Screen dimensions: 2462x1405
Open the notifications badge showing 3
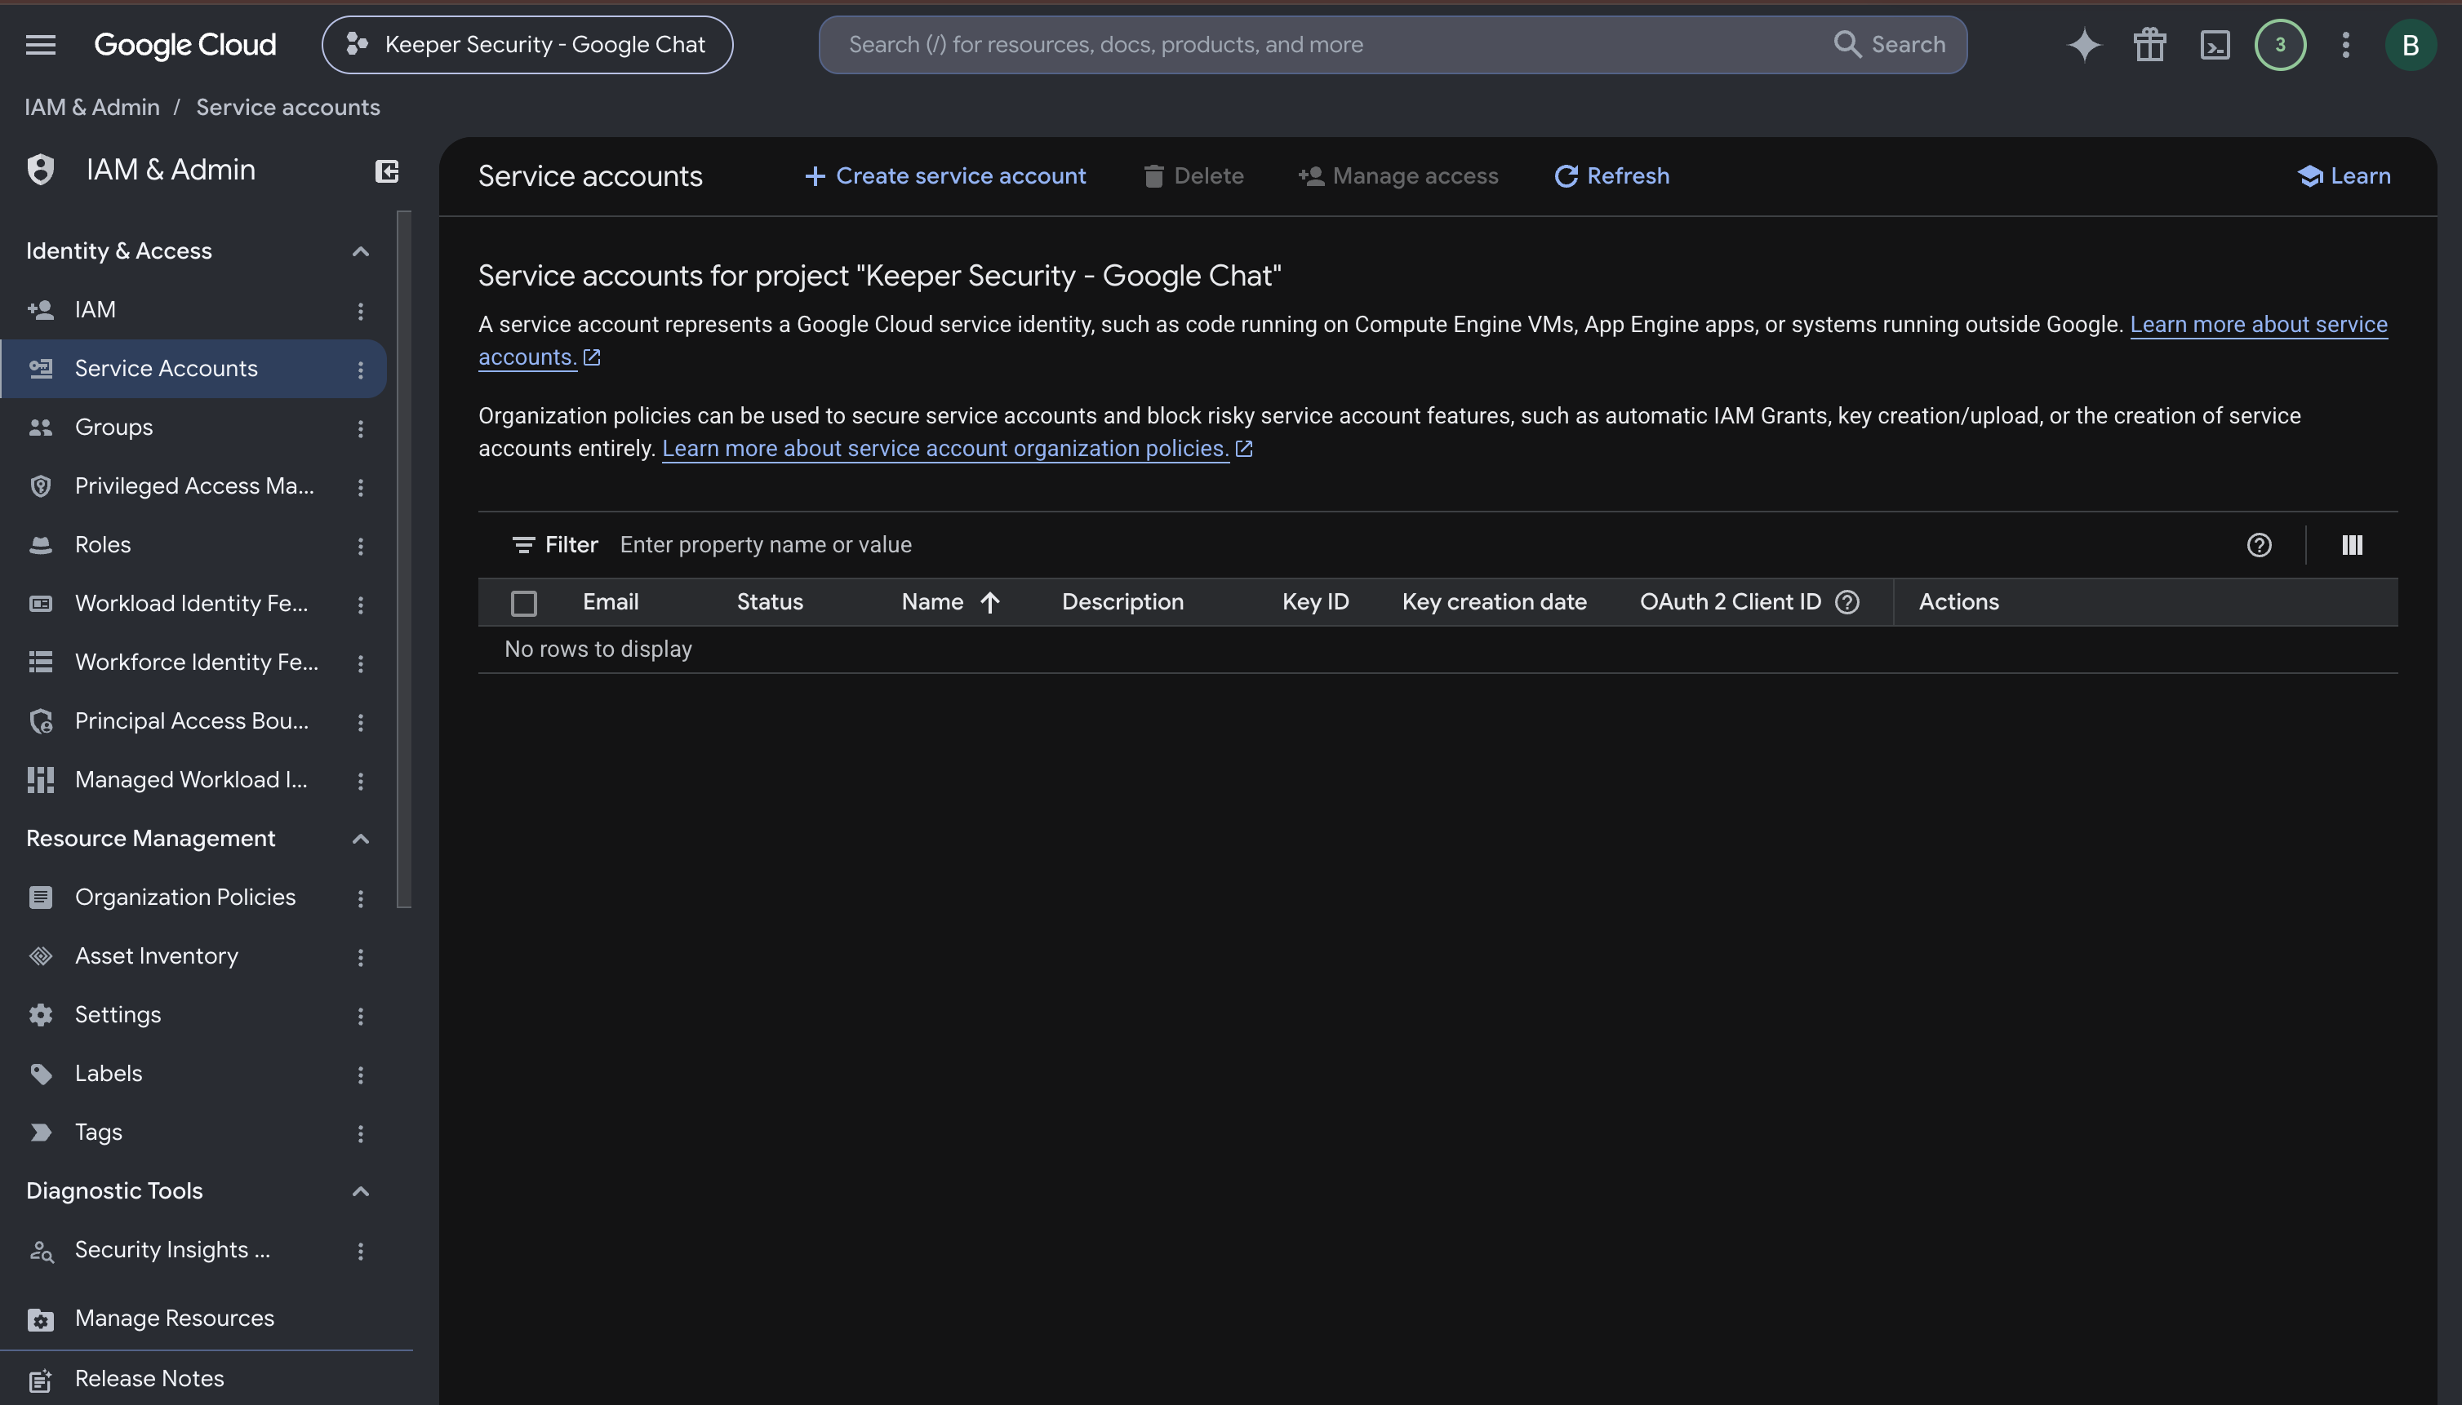[2279, 44]
